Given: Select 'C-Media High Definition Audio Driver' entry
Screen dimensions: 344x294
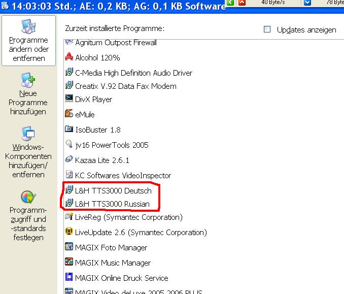Looking at the screenshot, I should 133,73.
